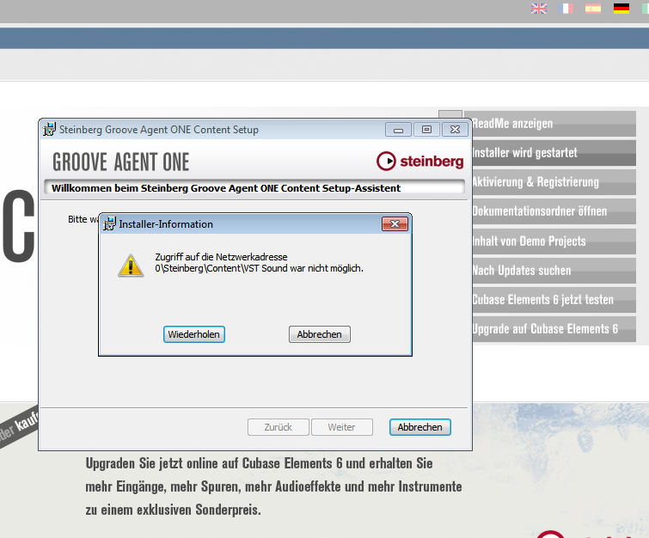Click installer icon in Installer-Information title bar
Screen dimensions: 649x538
[109, 224]
